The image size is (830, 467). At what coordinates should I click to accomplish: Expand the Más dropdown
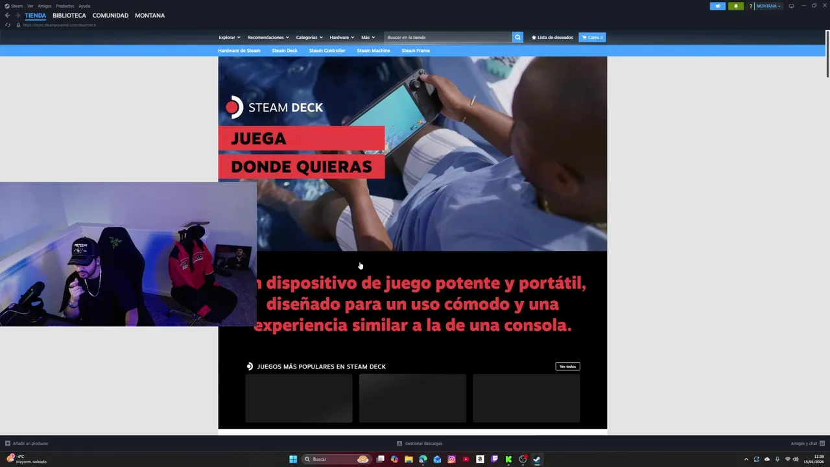[368, 38]
